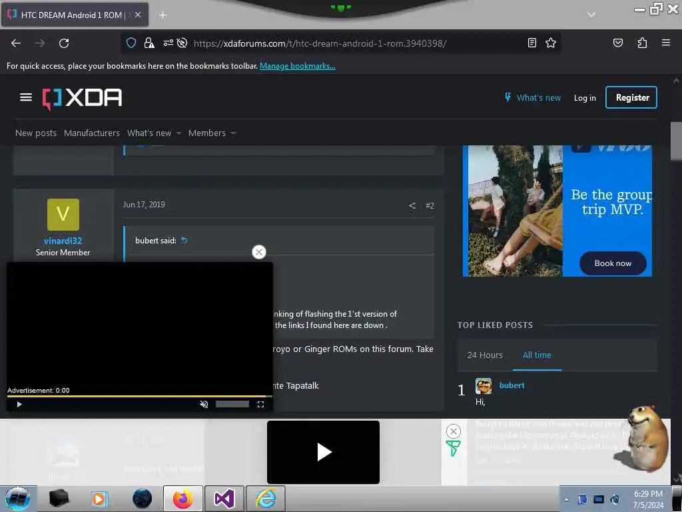
Task: Click the Jun 17, 2019 post date
Action: [144, 205]
